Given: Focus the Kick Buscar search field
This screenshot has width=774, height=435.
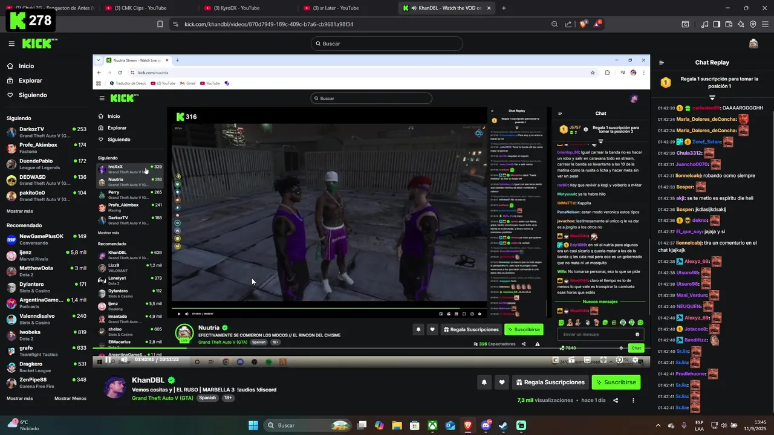Looking at the screenshot, I should pos(387,43).
